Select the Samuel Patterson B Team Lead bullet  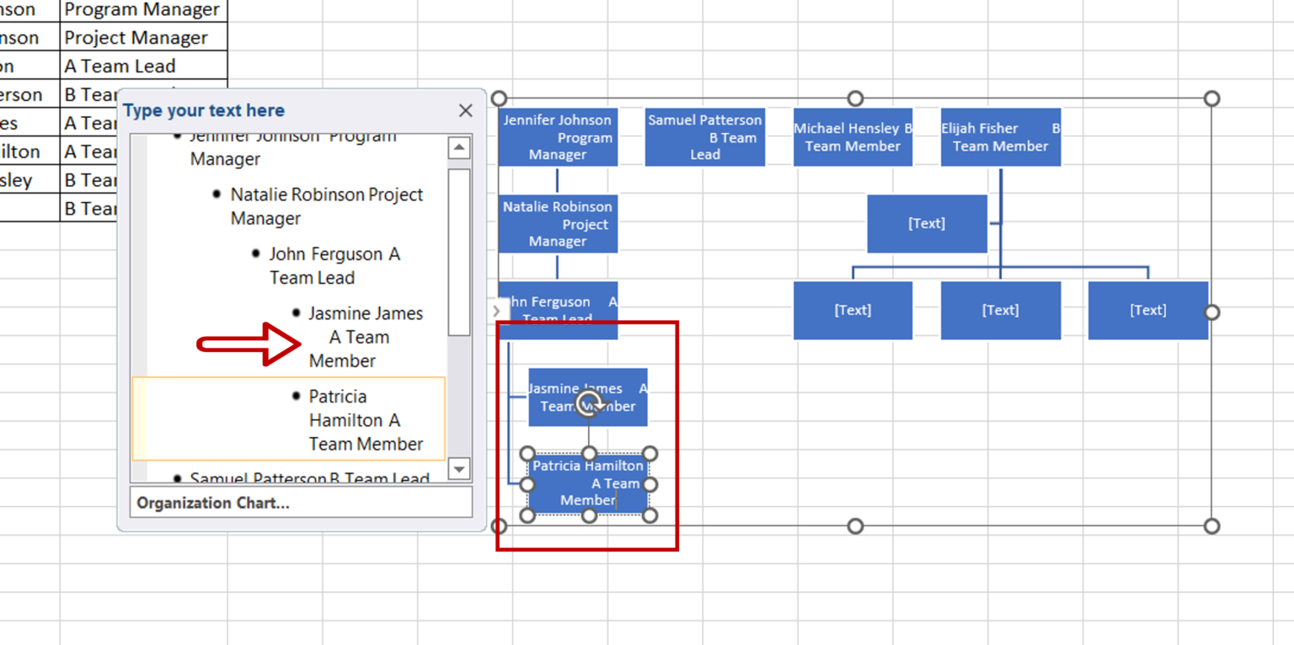(x=303, y=478)
